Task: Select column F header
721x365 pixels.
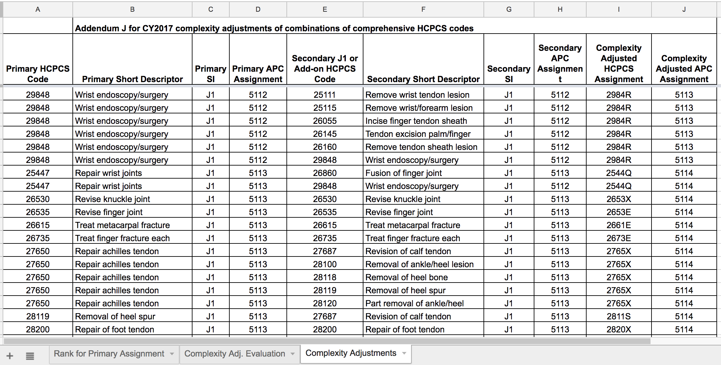Action: coord(423,9)
